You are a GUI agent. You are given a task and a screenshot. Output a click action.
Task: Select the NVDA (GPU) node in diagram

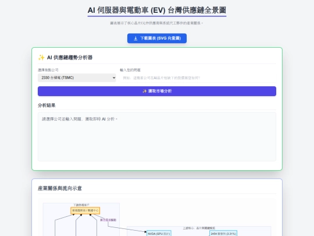coord(159,234)
